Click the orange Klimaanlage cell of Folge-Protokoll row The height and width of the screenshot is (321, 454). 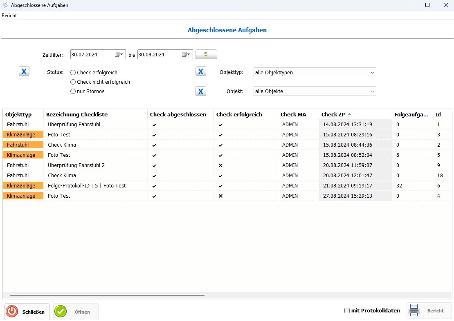[23, 186]
